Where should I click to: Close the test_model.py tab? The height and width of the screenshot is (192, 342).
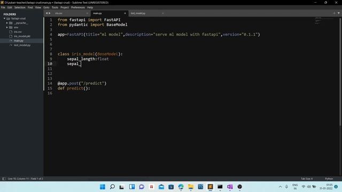tap(162, 13)
